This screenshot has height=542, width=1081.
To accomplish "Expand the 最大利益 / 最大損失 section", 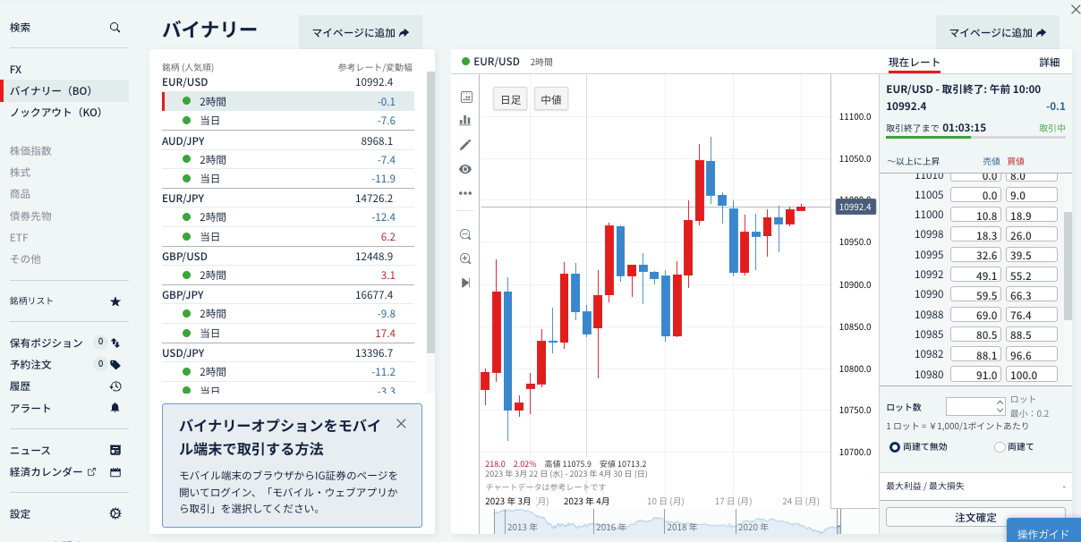I will pos(975,487).
